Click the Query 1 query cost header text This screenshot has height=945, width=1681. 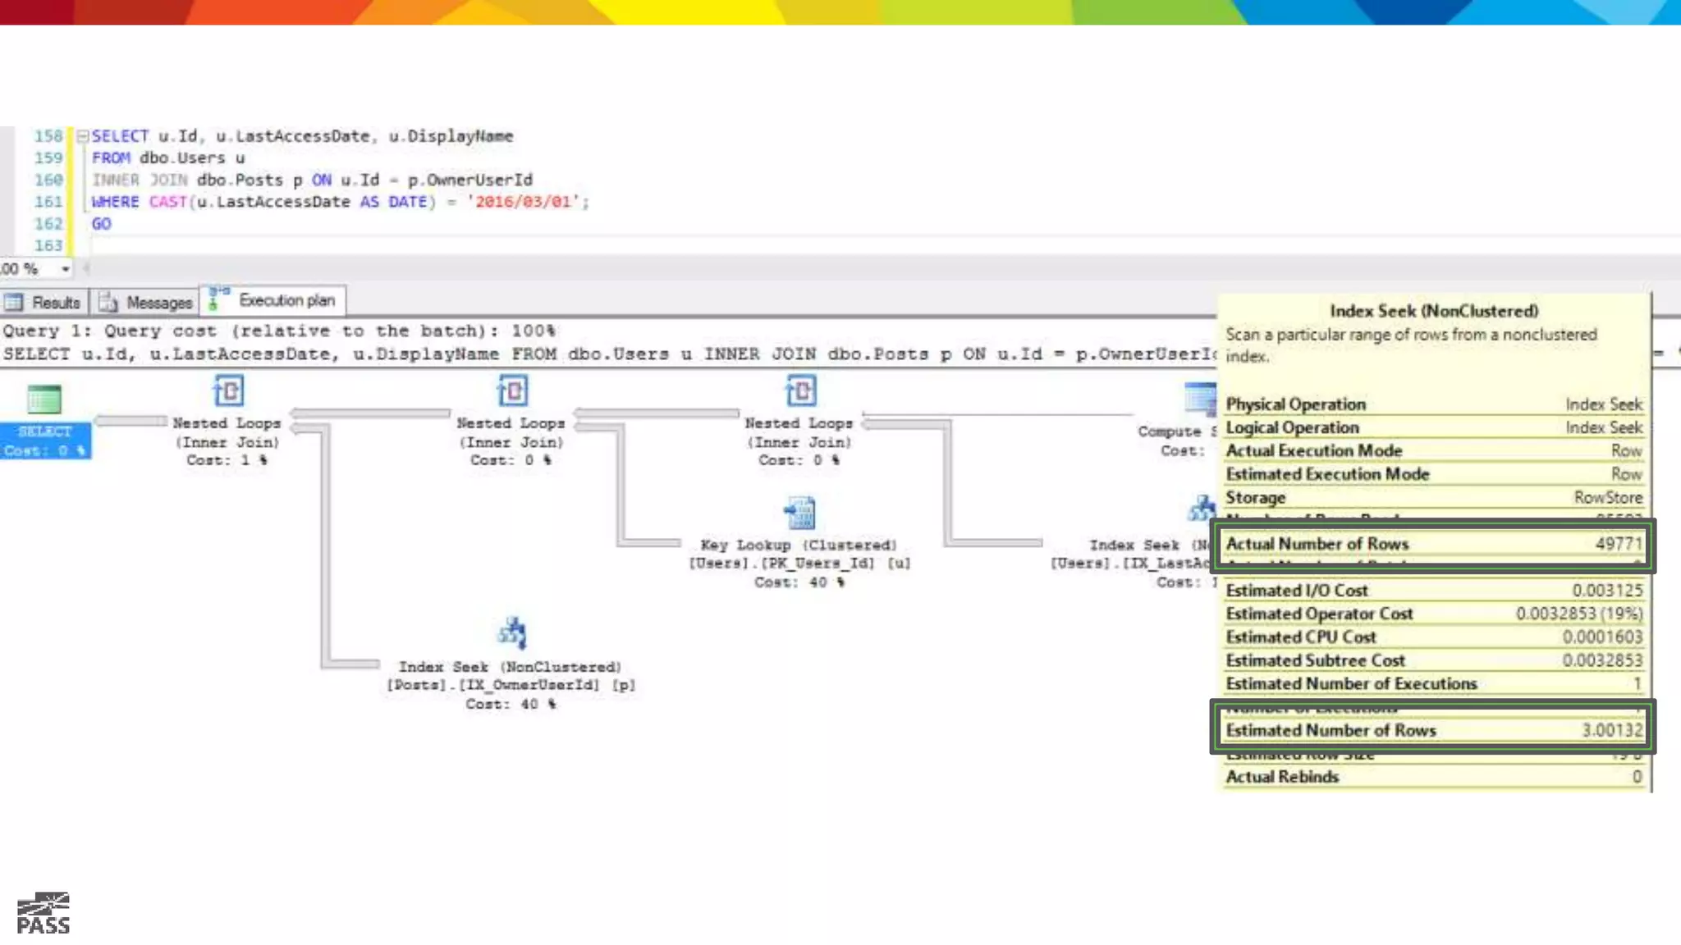tap(279, 331)
